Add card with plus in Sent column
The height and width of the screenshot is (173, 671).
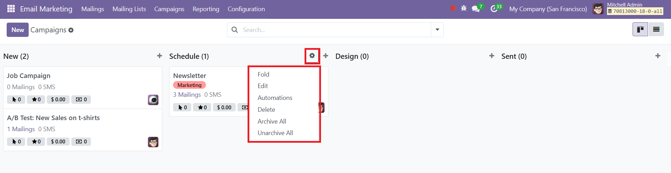tap(658, 56)
